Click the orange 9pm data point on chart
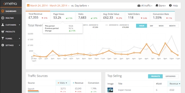This screenshot has height=93, width=185. tap(165, 43)
